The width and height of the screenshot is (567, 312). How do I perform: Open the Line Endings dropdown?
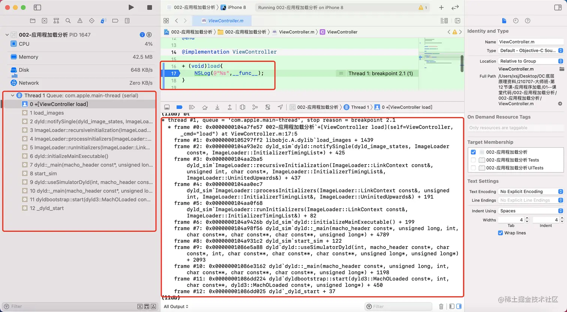531,201
